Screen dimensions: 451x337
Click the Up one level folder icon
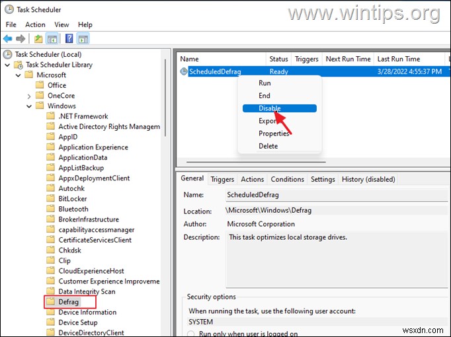coord(38,38)
